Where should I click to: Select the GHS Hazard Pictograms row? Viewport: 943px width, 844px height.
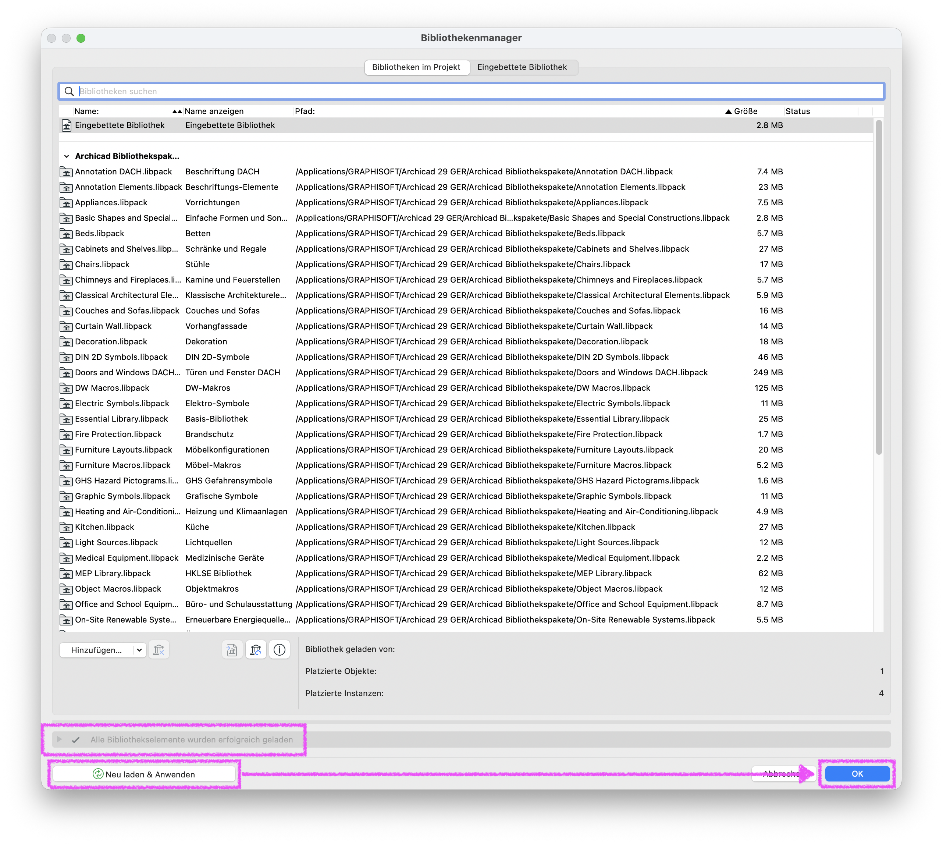[466, 480]
